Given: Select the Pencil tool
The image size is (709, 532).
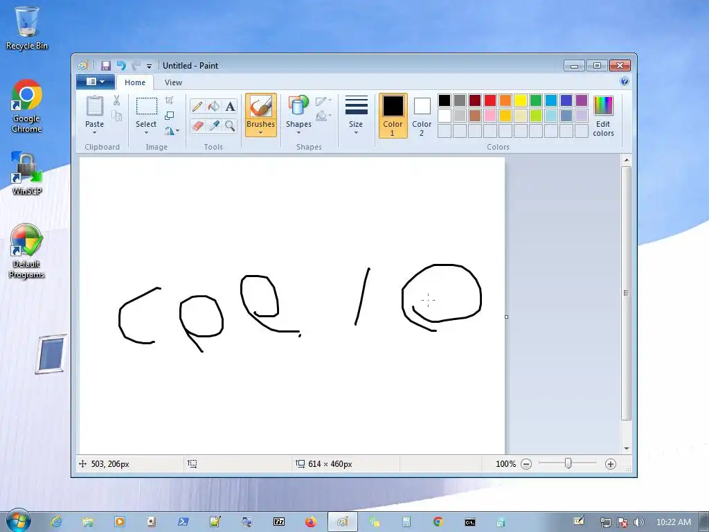Looking at the screenshot, I should tap(197, 106).
